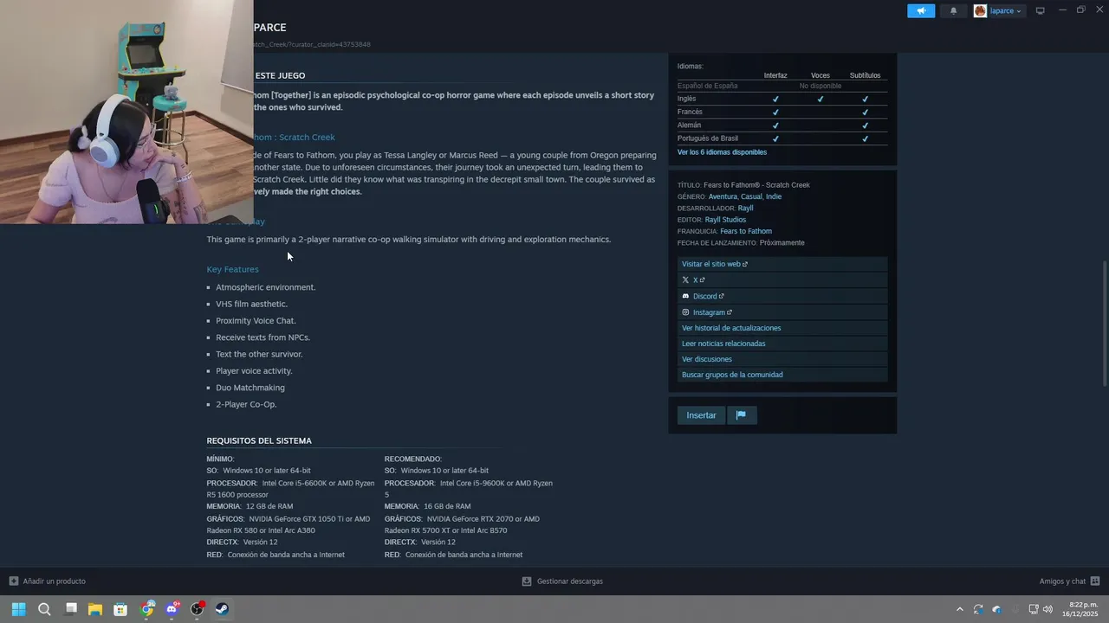Click the Aventura genre link
Image resolution: width=1109 pixels, height=623 pixels.
pos(723,196)
